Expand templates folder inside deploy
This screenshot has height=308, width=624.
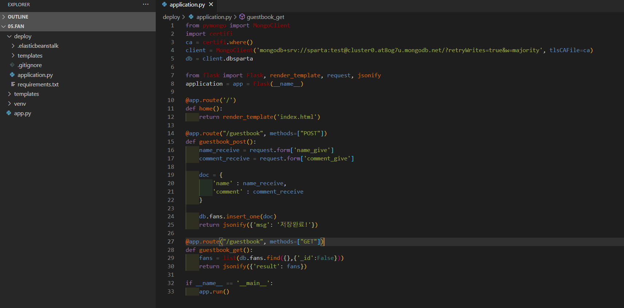coord(30,55)
